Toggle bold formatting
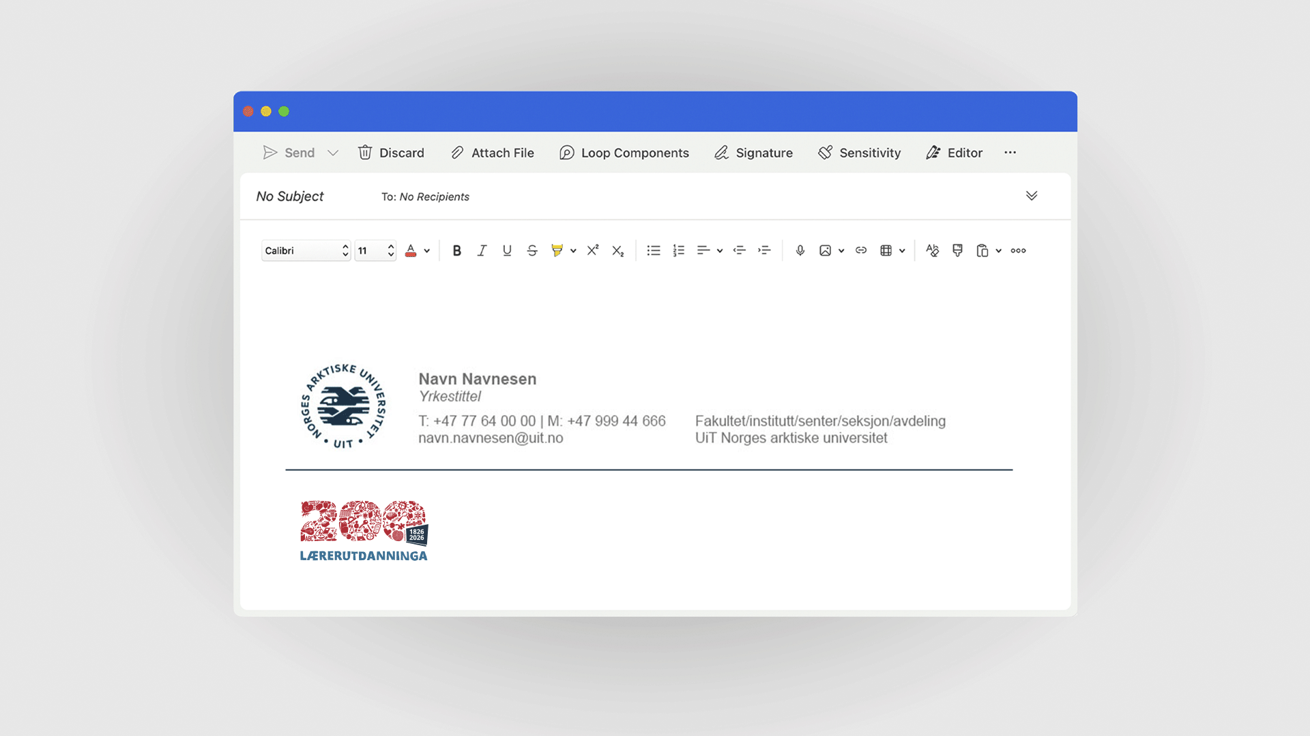The image size is (1310, 736). (x=457, y=251)
